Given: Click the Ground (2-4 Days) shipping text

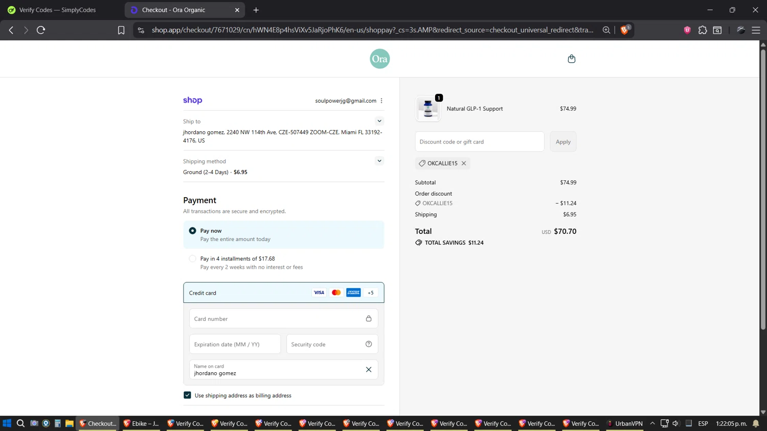Looking at the screenshot, I should click(x=206, y=172).
